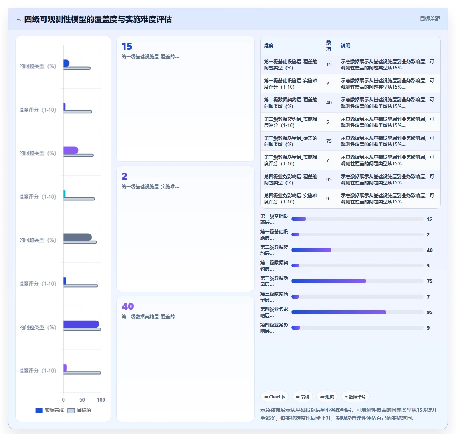Select table row 第一级基础设施层_实施难度评分 (1-10)
456x434 pixels.
coord(350,84)
